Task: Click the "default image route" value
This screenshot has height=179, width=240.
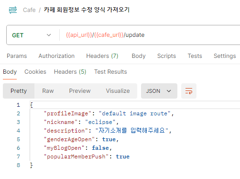Action: 134,113
